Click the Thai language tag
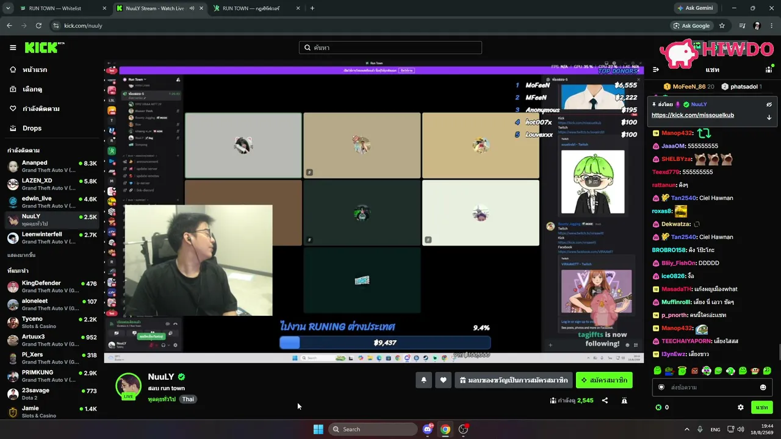This screenshot has width=781, height=439. point(188,399)
